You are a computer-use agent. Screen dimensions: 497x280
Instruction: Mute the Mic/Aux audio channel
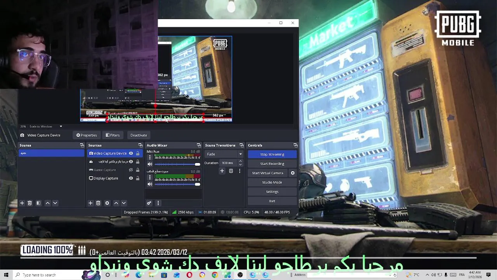click(150, 164)
